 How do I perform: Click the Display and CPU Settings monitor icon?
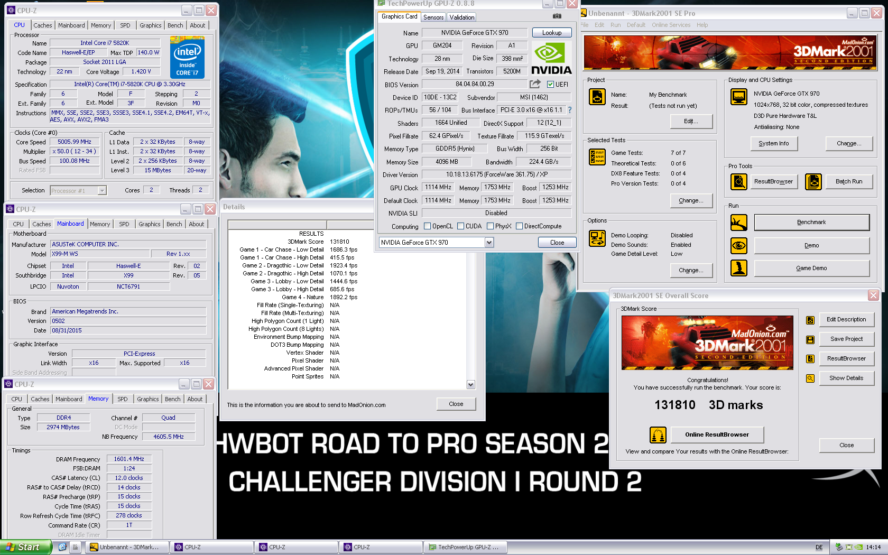pos(738,97)
